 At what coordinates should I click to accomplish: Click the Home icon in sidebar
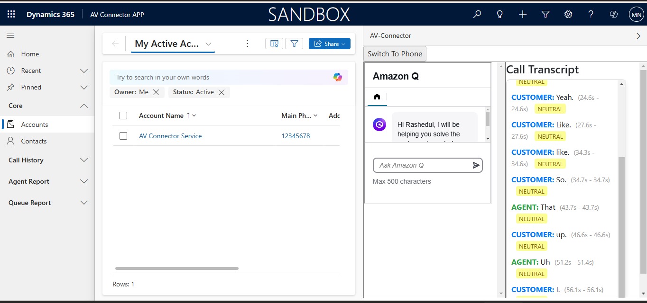[x=11, y=54]
